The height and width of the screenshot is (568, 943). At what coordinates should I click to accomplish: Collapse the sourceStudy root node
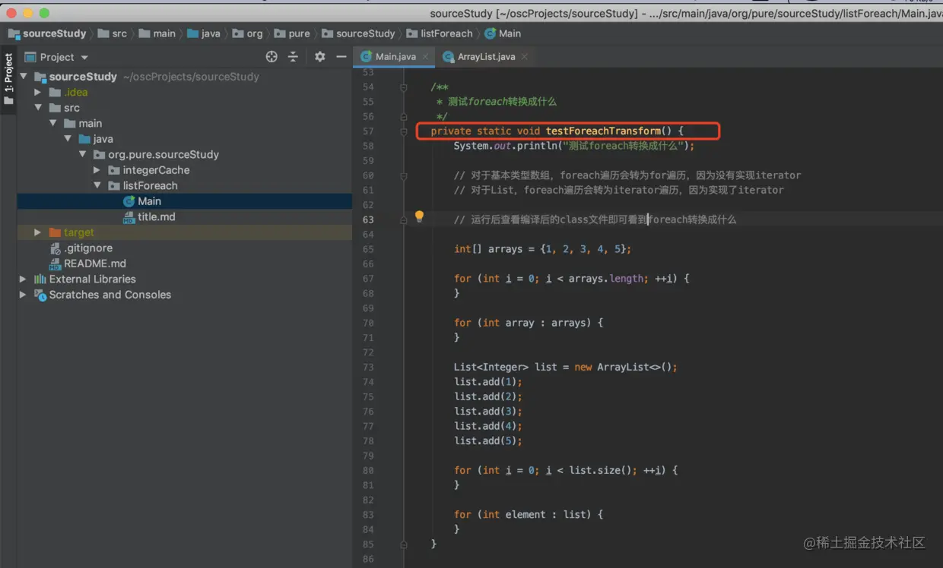click(x=23, y=77)
